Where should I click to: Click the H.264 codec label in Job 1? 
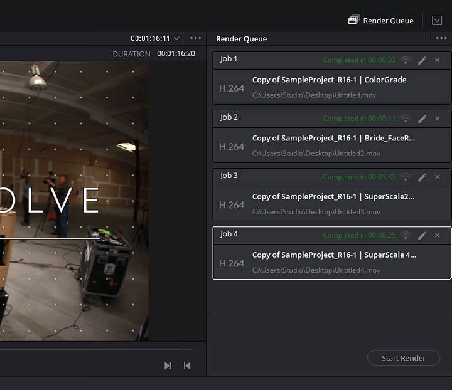[x=231, y=88]
